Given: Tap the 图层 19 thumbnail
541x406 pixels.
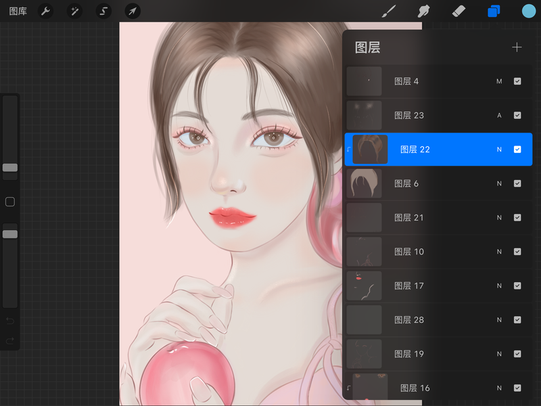Looking at the screenshot, I should point(364,354).
